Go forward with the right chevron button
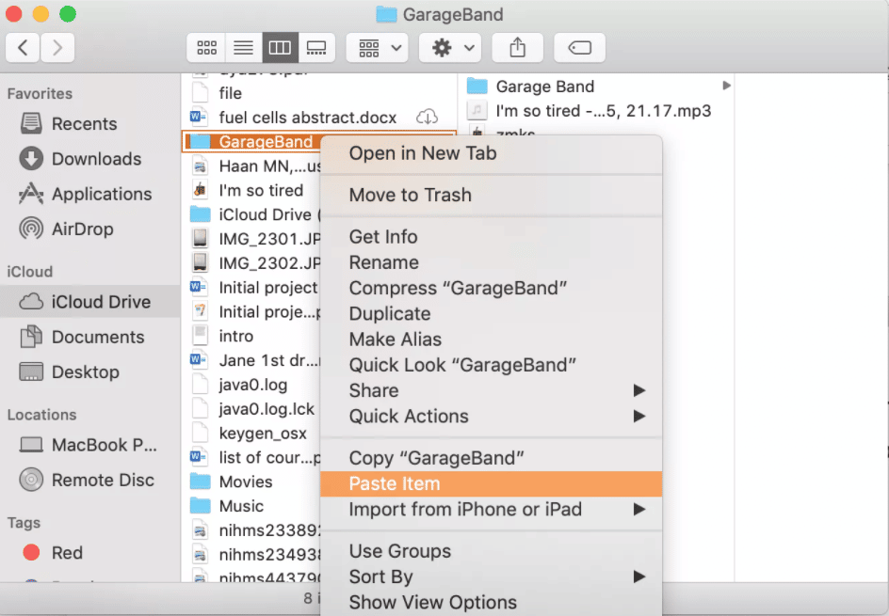The height and width of the screenshot is (616, 889). pos(57,48)
